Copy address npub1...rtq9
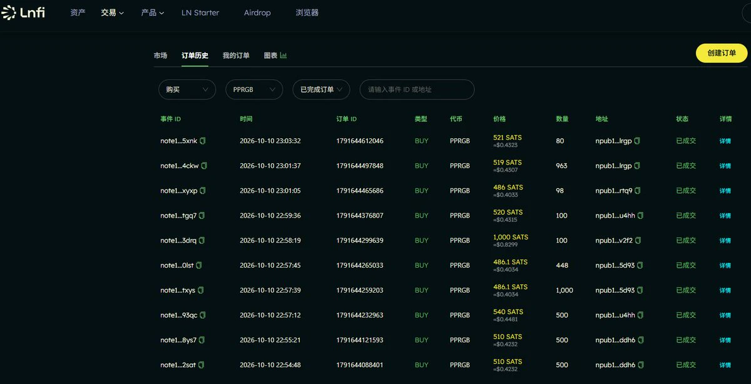 tap(638, 191)
